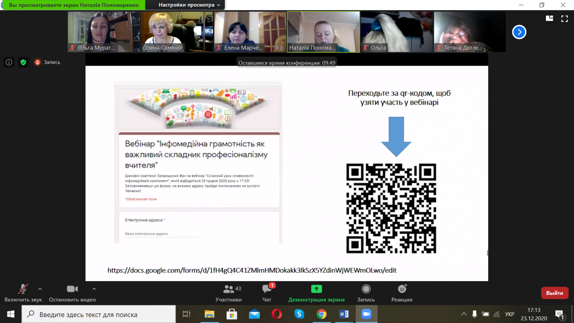574x323 pixels.
Task: Unmute microphone with Включить звук
Action: (23, 293)
